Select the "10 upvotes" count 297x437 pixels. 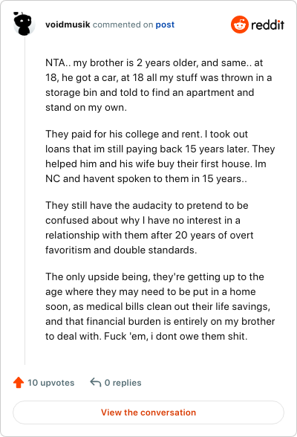(x=51, y=383)
